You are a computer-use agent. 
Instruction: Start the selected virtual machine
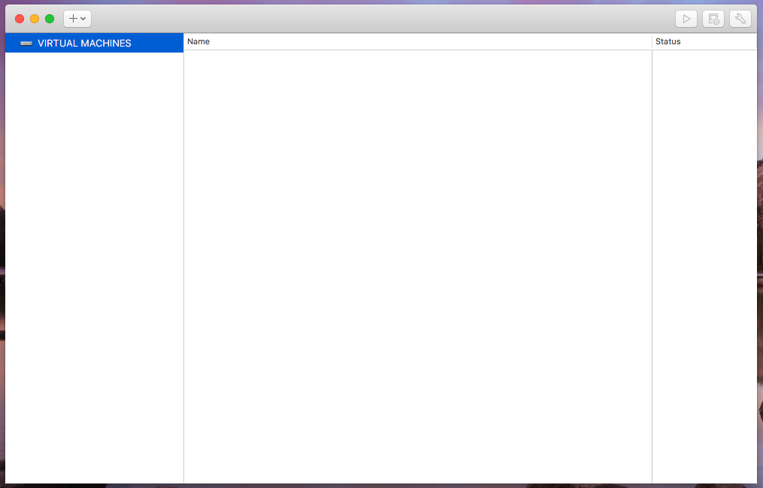tap(686, 19)
